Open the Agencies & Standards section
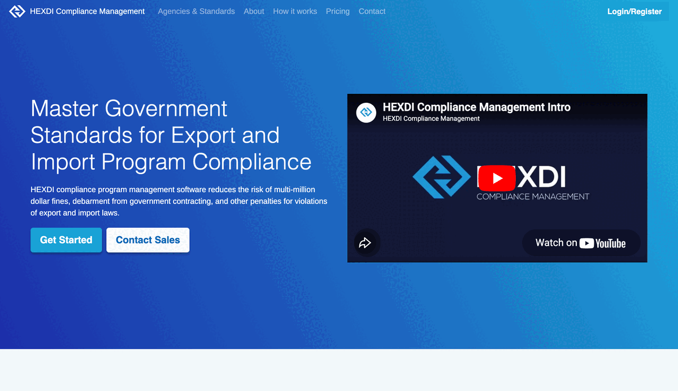This screenshot has height=391, width=678. pyautogui.click(x=196, y=11)
